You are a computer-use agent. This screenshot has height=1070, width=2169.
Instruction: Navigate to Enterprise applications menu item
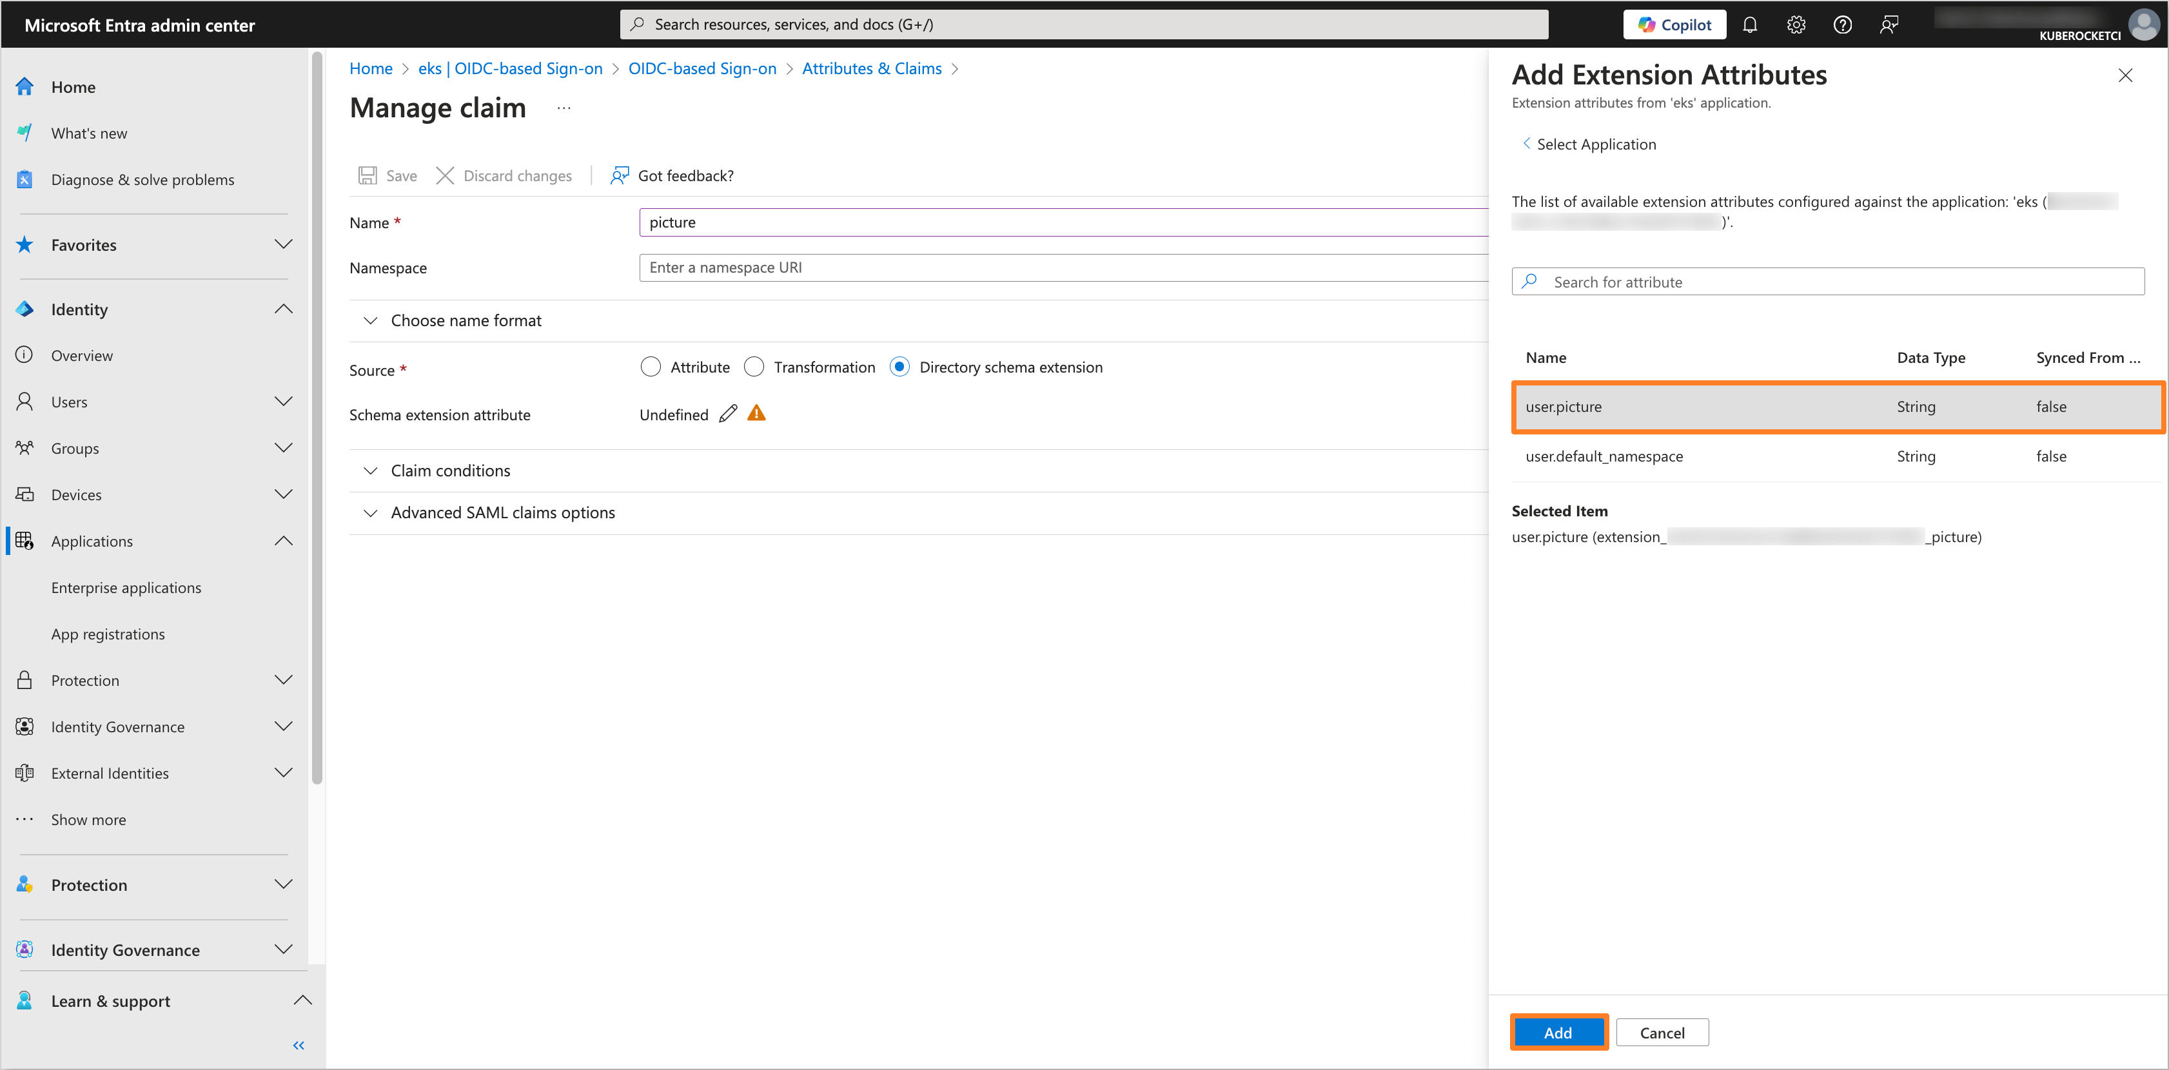click(126, 587)
